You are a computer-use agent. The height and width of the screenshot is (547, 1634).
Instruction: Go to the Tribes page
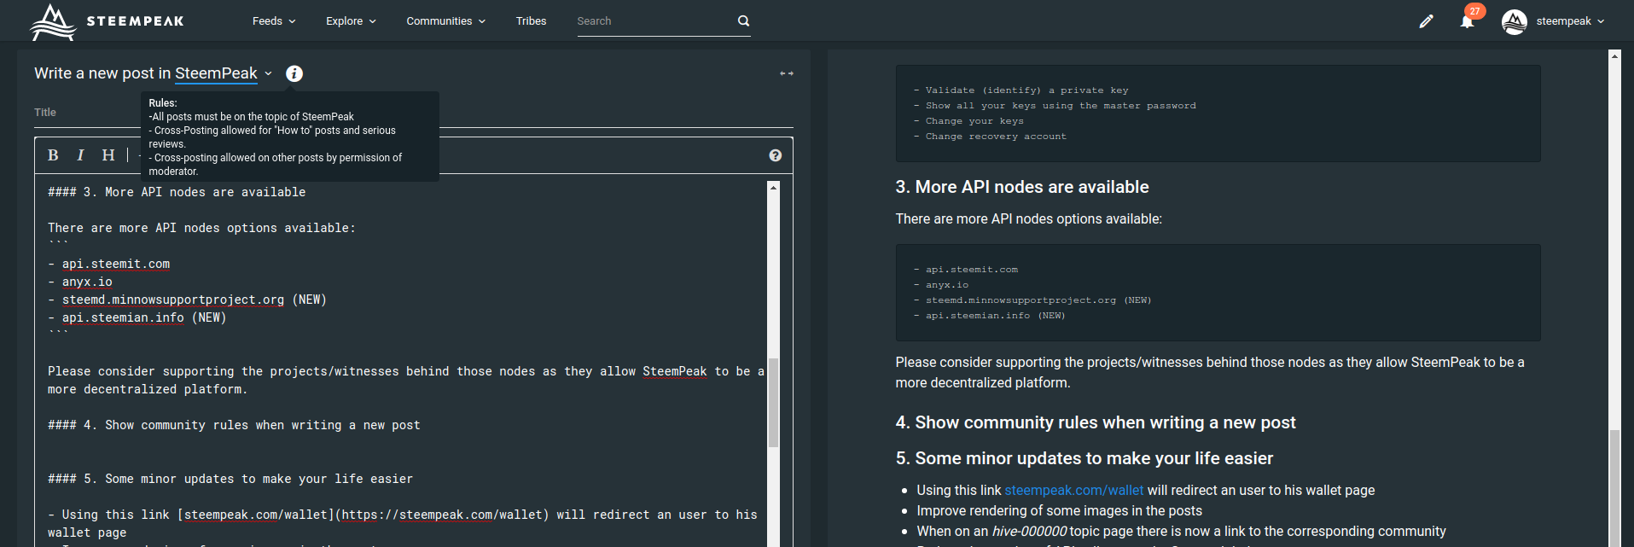click(x=531, y=21)
